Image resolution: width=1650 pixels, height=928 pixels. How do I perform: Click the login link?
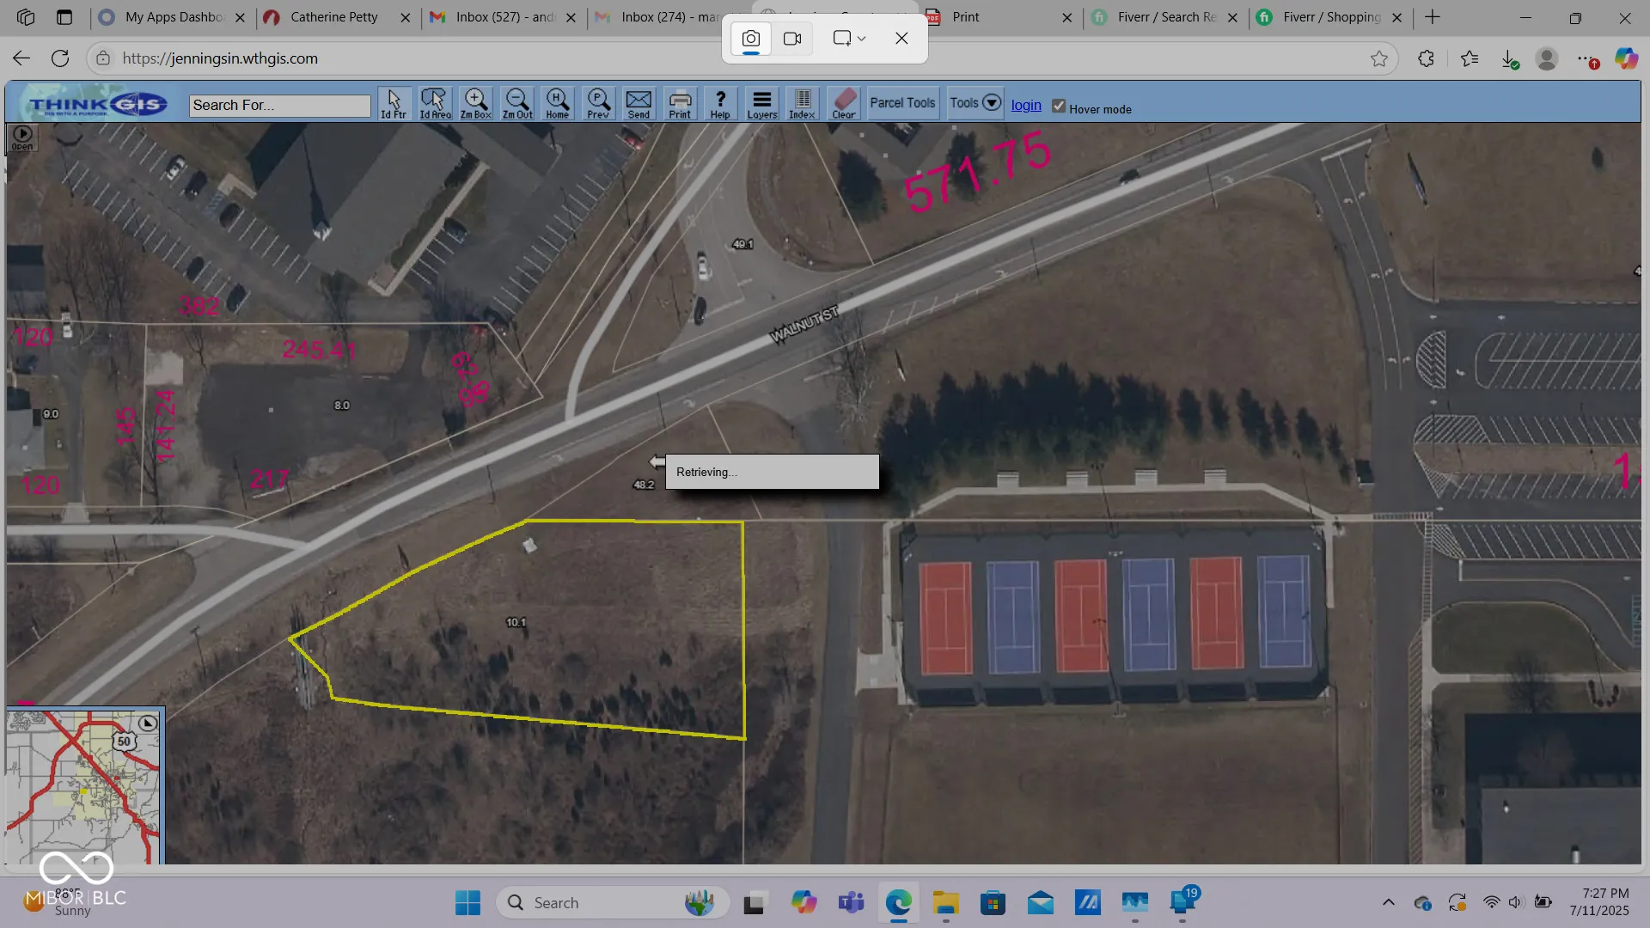1026,105
